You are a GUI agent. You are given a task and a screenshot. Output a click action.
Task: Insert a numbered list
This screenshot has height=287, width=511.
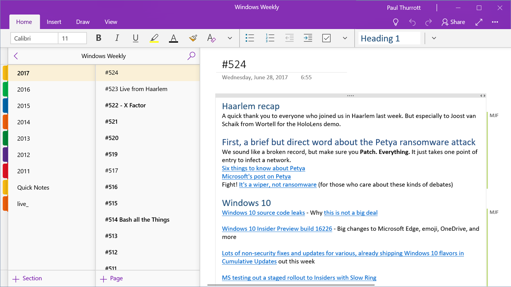(270, 38)
